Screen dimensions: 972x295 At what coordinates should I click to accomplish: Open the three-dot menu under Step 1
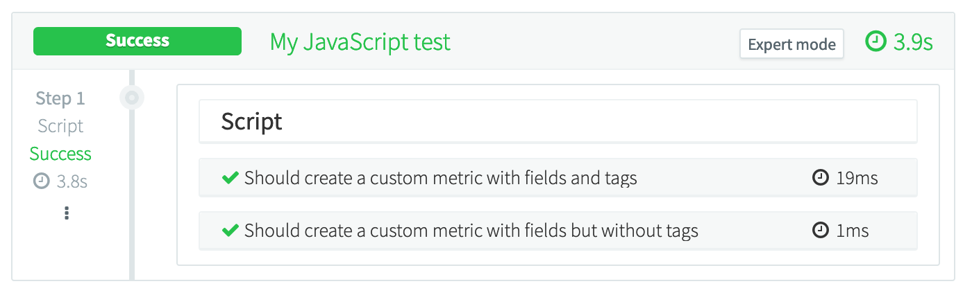tap(67, 213)
